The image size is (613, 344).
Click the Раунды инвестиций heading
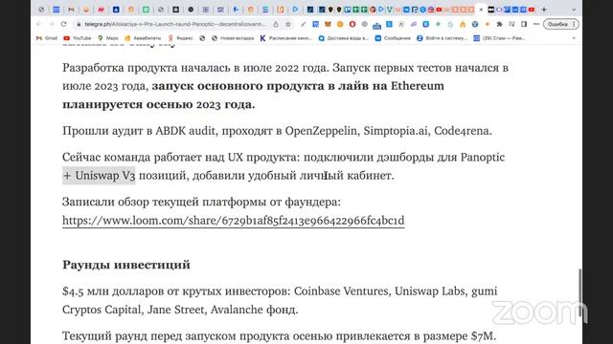pyautogui.click(x=126, y=265)
